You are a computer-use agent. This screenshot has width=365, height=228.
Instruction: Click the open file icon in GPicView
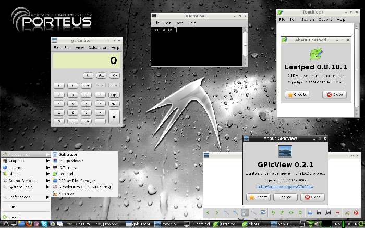coord(310,212)
